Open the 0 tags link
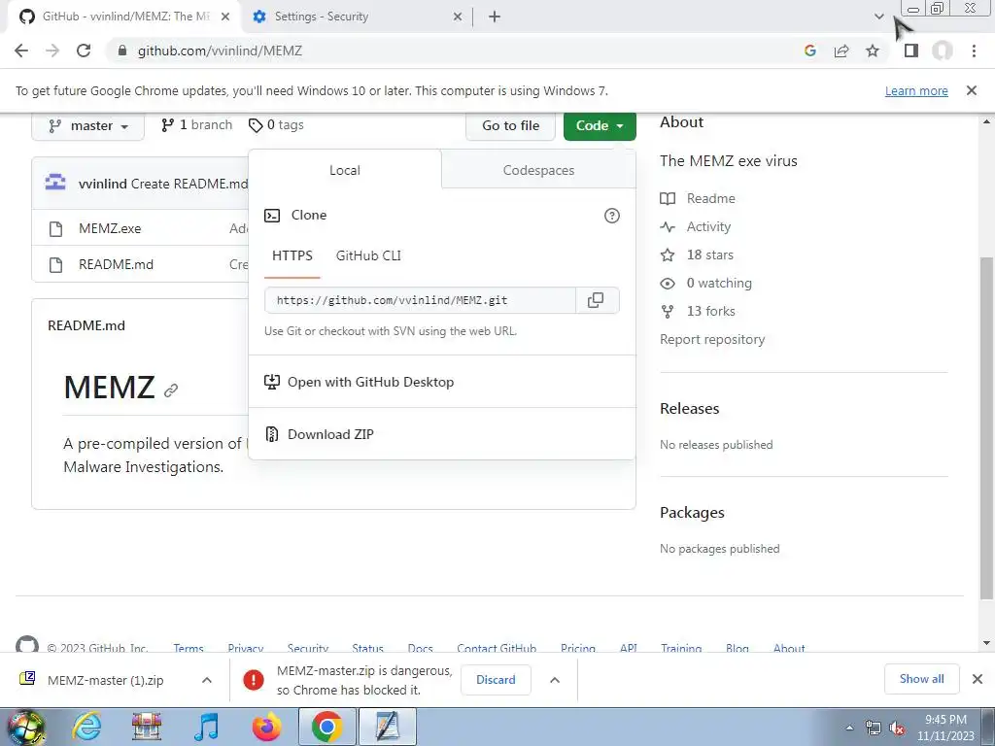 [276, 125]
